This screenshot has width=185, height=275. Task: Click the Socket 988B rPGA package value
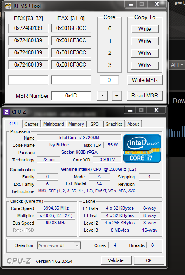(x=79, y=152)
